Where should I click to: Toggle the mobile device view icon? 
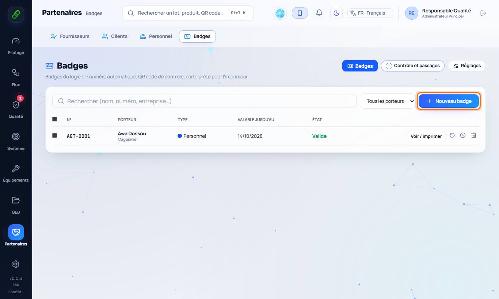[300, 13]
